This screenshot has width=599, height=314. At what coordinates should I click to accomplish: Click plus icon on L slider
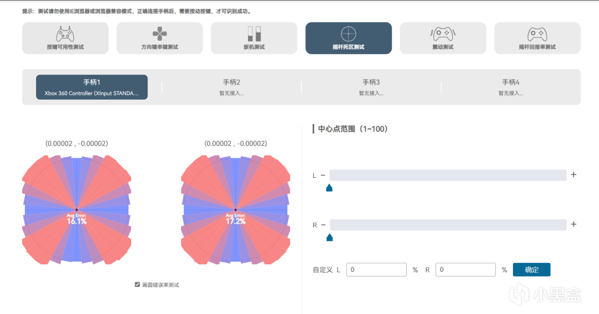click(x=574, y=175)
